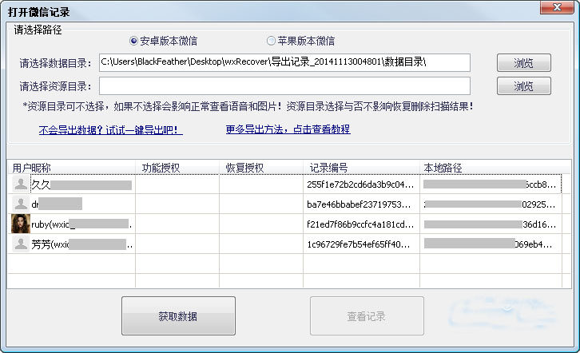This screenshot has width=580, height=353.
Task: Click the avatar icon of user 久久
Action: 21,184
